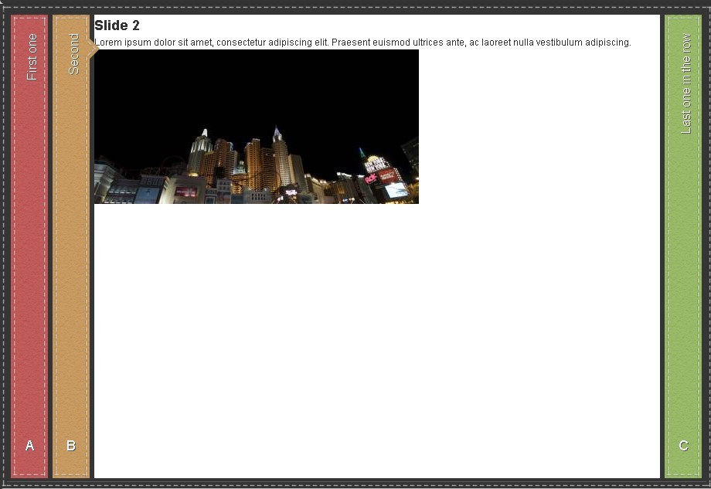Click the Las Vegas night skyline image
711x489 pixels.
click(255, 127)
